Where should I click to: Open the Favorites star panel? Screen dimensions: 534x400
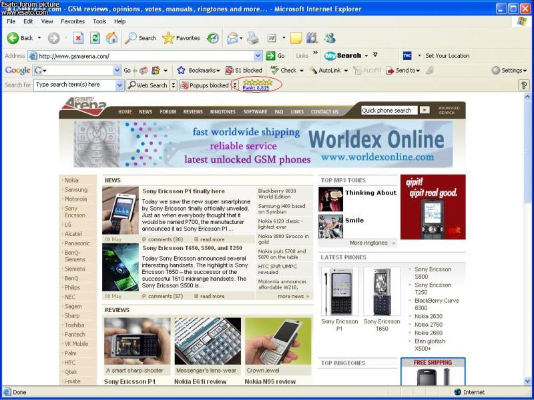tap(181, 38)
